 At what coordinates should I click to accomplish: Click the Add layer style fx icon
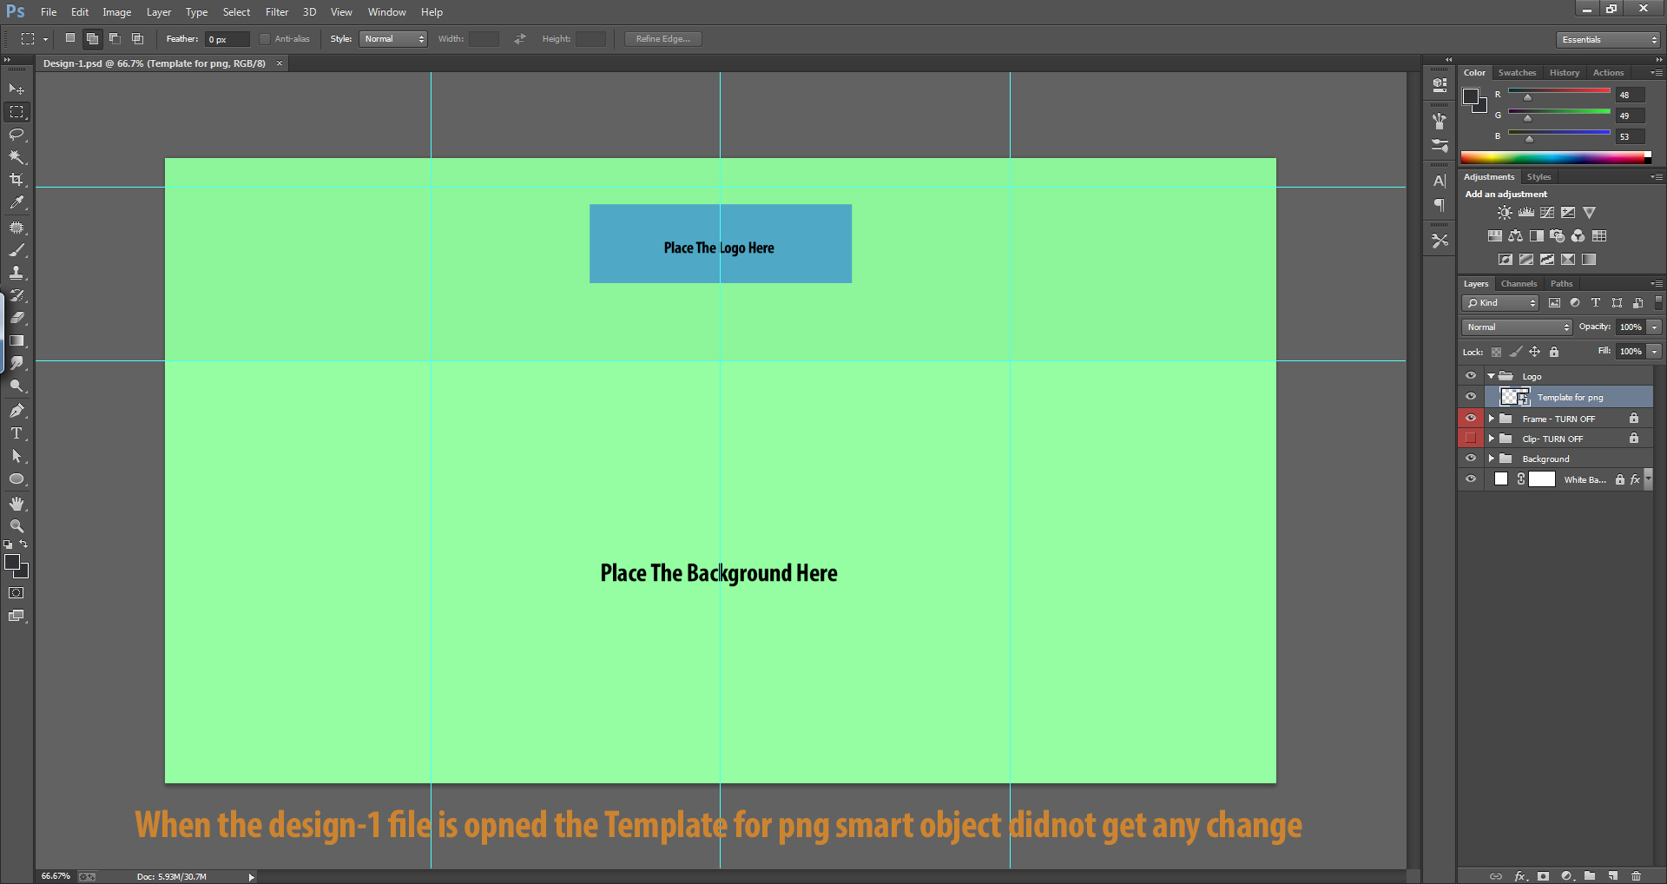click(1519, 876)
